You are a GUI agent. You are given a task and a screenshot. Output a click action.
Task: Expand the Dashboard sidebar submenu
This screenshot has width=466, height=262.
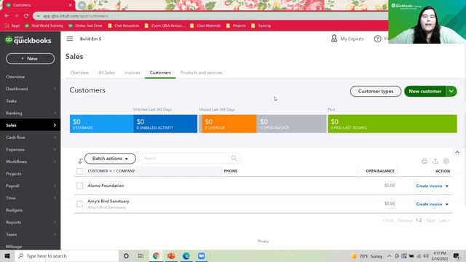pyautogui.click(x=55, y=89)
